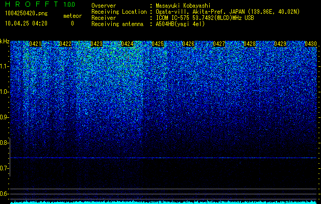Click the 0422 time marker
The height and width of the screenshot is (204, 321).
click(x=65, y=44)
